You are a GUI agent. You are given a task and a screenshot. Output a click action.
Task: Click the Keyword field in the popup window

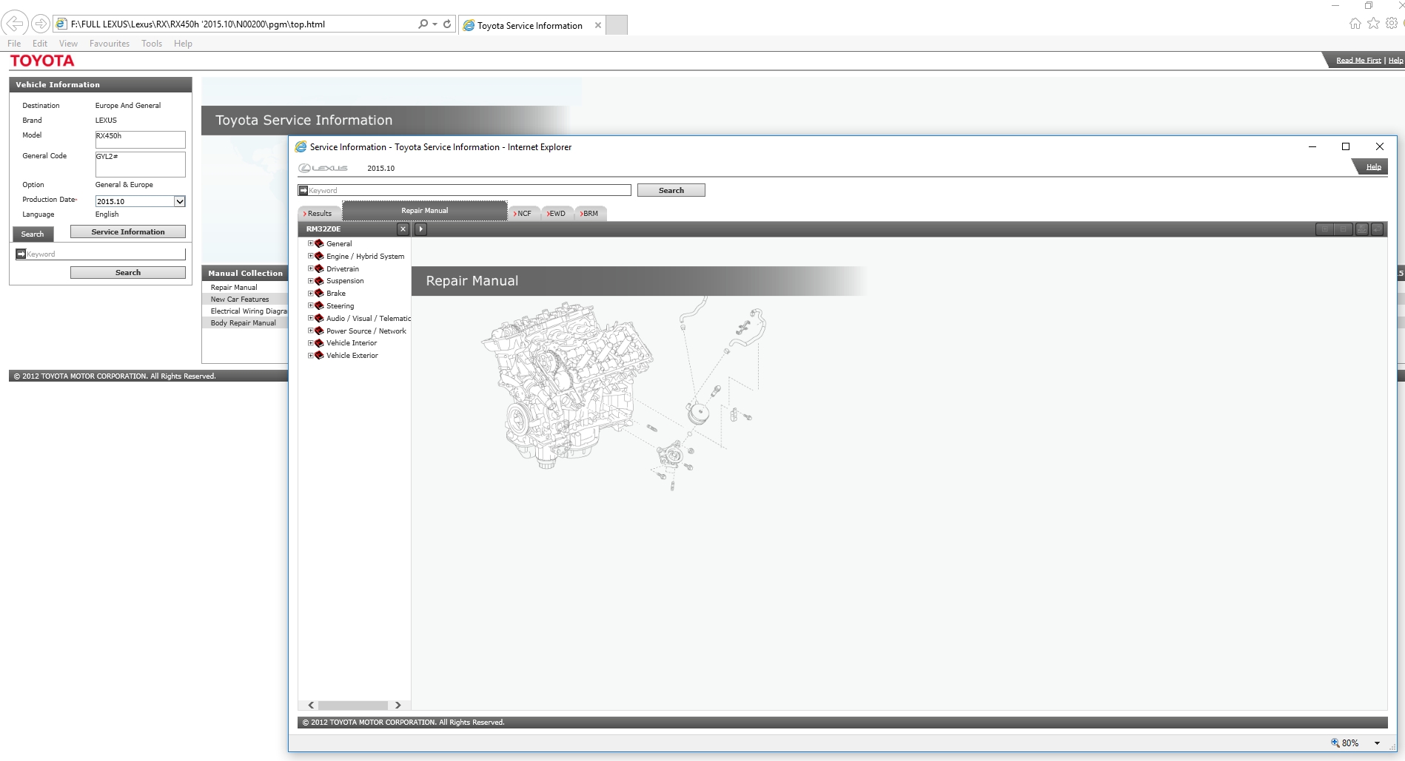coord(465,190)
